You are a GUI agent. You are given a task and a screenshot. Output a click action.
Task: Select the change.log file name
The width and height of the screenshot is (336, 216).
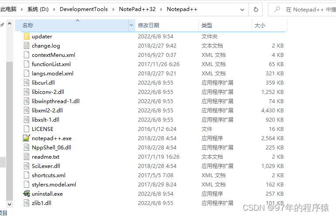click(46, 46)
